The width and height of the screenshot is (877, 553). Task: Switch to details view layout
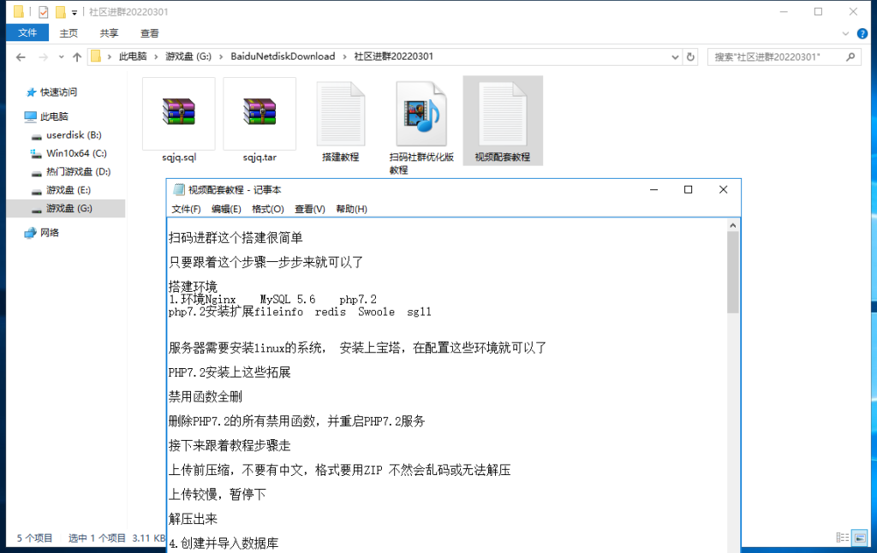coord(843,538)
